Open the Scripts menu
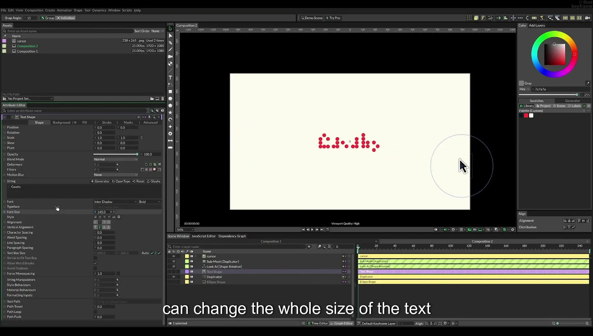The width and height of the screenshot is (593, 336). pos(127,10)
